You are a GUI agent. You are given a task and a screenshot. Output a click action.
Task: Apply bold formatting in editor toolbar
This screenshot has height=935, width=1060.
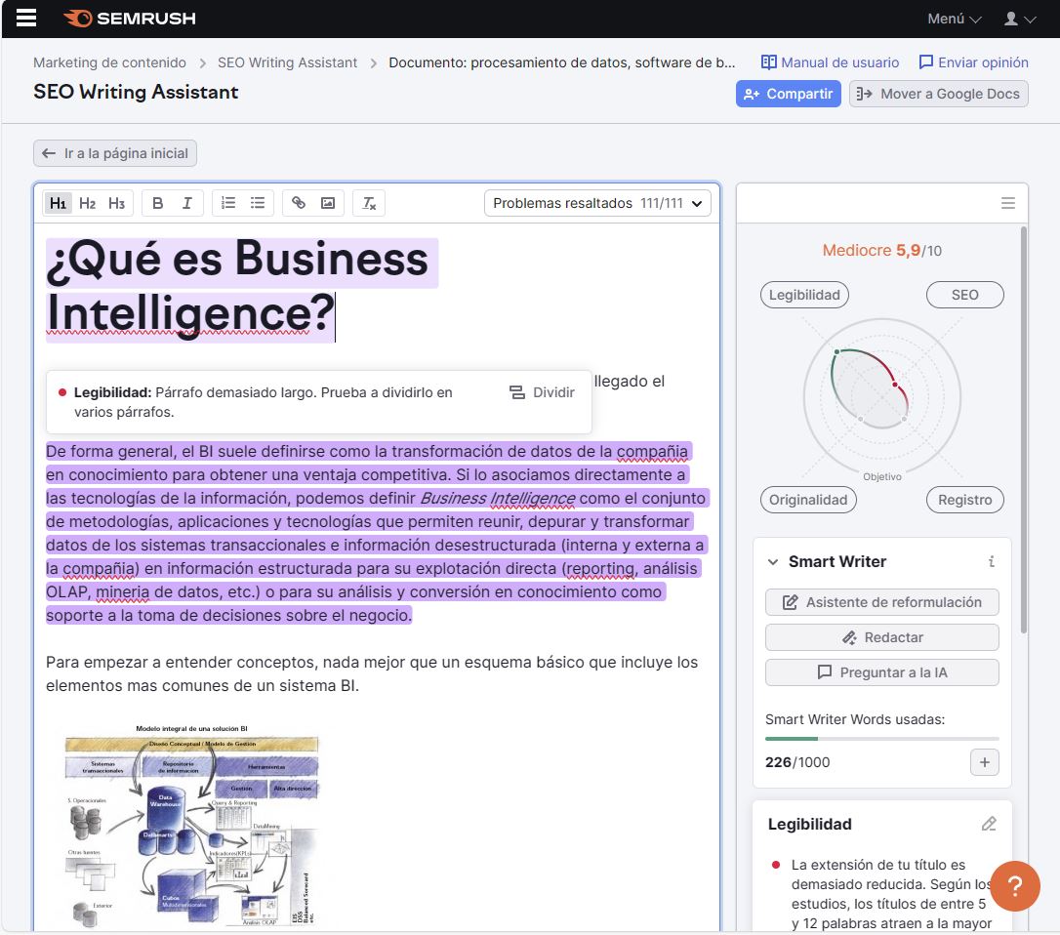coord(158,203)
